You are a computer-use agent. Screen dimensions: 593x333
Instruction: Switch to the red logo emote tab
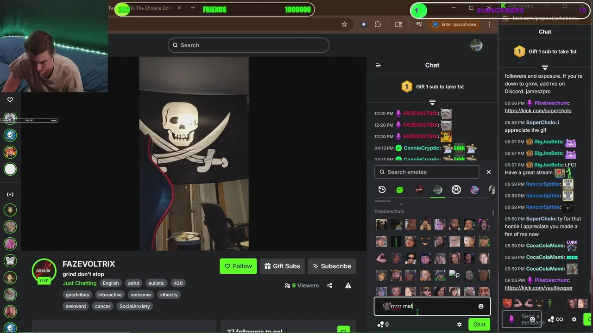click(x=419, y=190)
